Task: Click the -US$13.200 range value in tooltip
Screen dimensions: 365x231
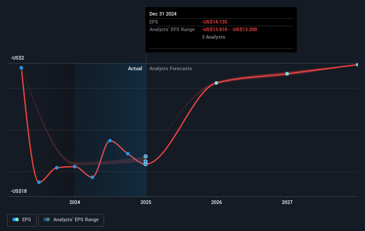Action: [245, 30]
